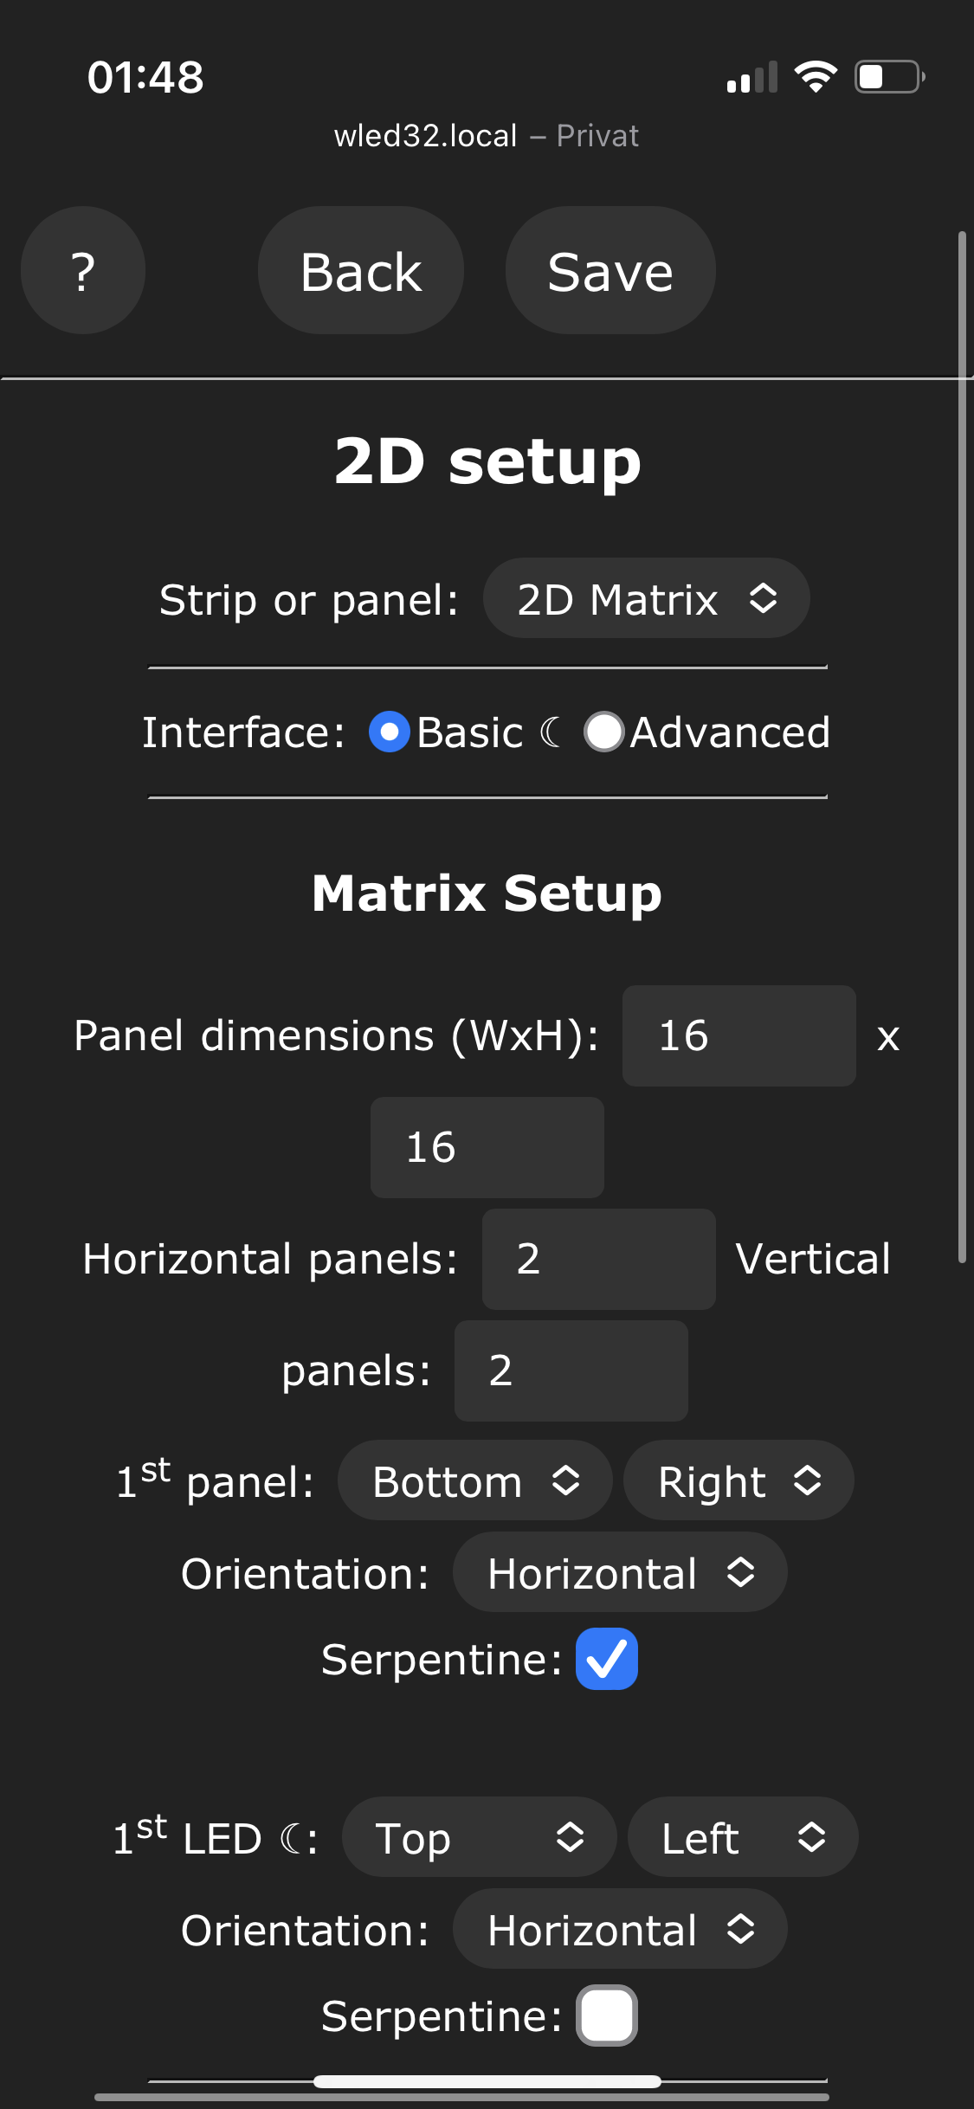
Task: Open the 1st panel Right dropdown
Action: pyautogui.click(x=739, y=1480)
